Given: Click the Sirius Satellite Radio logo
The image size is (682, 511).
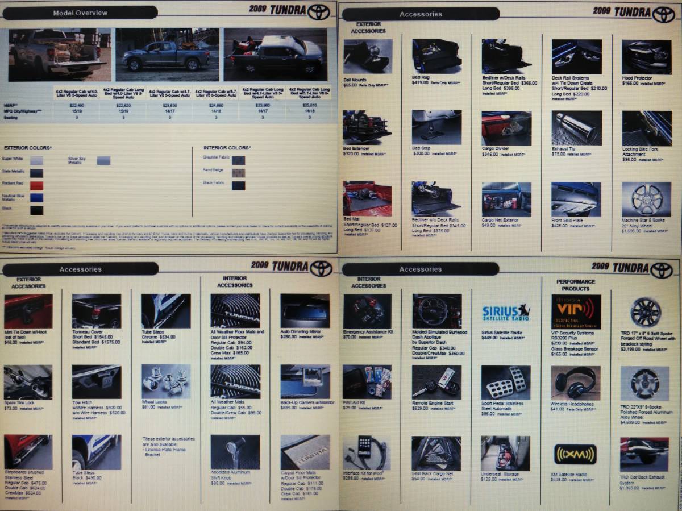Looking at the screenshot, I should click(506, 312).
